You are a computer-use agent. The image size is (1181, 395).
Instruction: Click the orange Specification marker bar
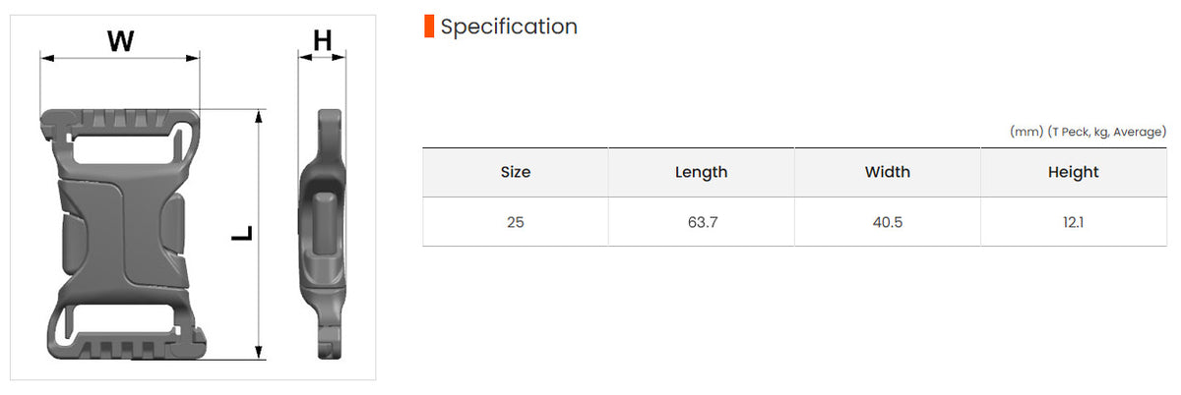pyautogui.click(x=428, y=27)
